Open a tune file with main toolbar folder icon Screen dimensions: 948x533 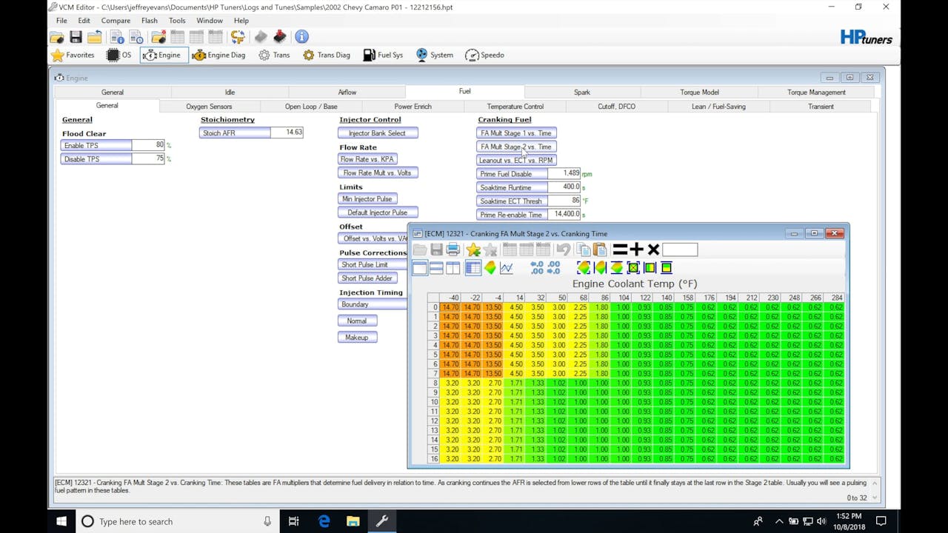coord(57,37)
